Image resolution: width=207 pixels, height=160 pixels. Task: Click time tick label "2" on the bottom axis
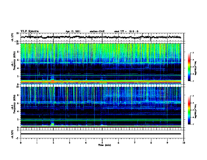[x=53, y=143]
